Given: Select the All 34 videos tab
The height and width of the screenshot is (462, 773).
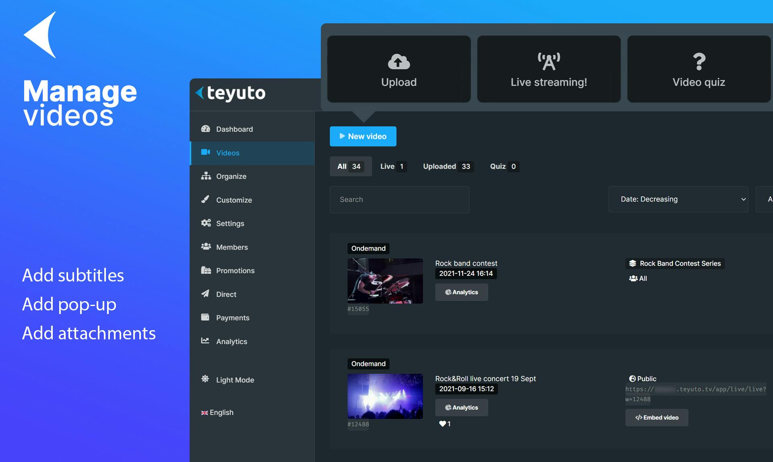Looking at the screenshot, I should pos(350,166).
